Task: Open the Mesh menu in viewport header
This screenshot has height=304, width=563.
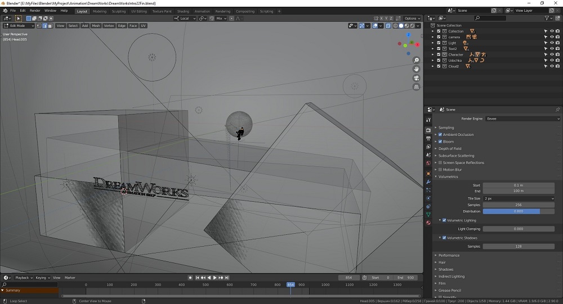Action: pyautogui.click(x=96, y=26)
